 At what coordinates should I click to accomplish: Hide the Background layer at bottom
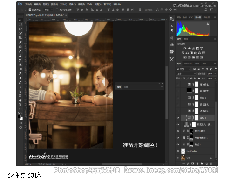pos(178,158)
